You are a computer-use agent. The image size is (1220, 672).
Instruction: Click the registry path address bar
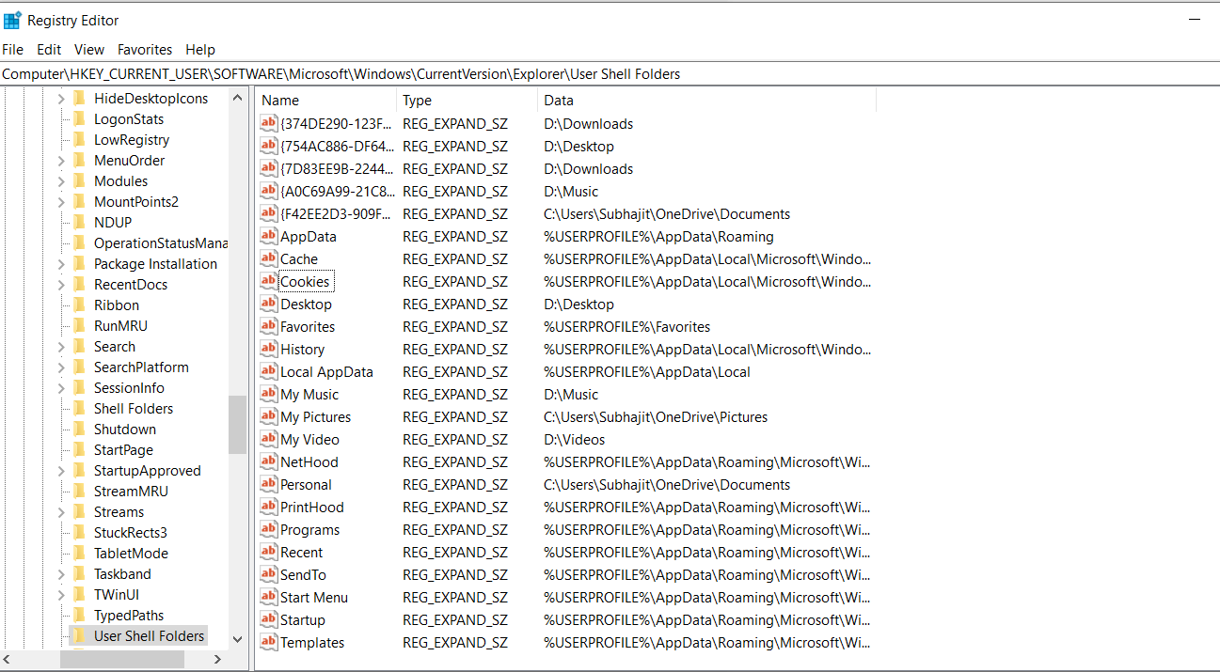pos(610,74)
